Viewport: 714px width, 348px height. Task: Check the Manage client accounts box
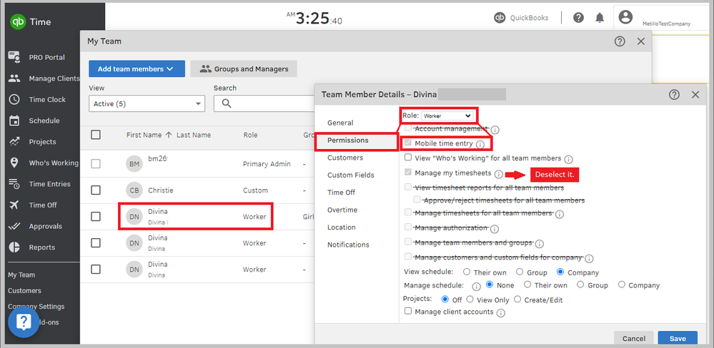coord(408,312)
